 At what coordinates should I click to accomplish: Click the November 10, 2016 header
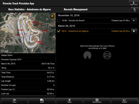pos(69,15)
